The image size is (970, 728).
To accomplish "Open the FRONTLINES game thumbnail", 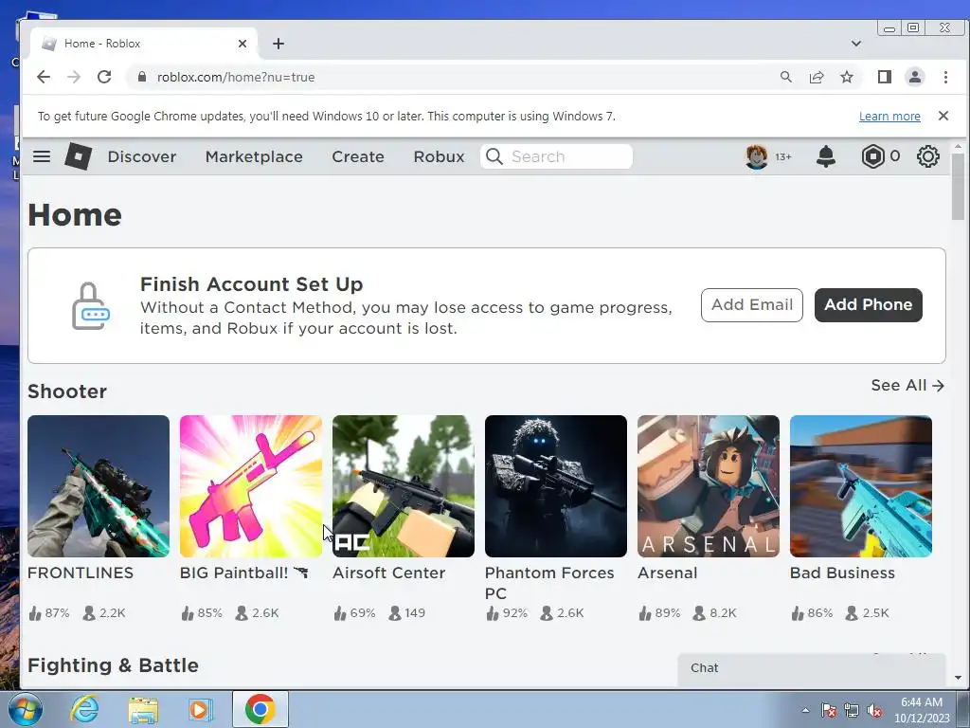I will [x=99, y=486].
